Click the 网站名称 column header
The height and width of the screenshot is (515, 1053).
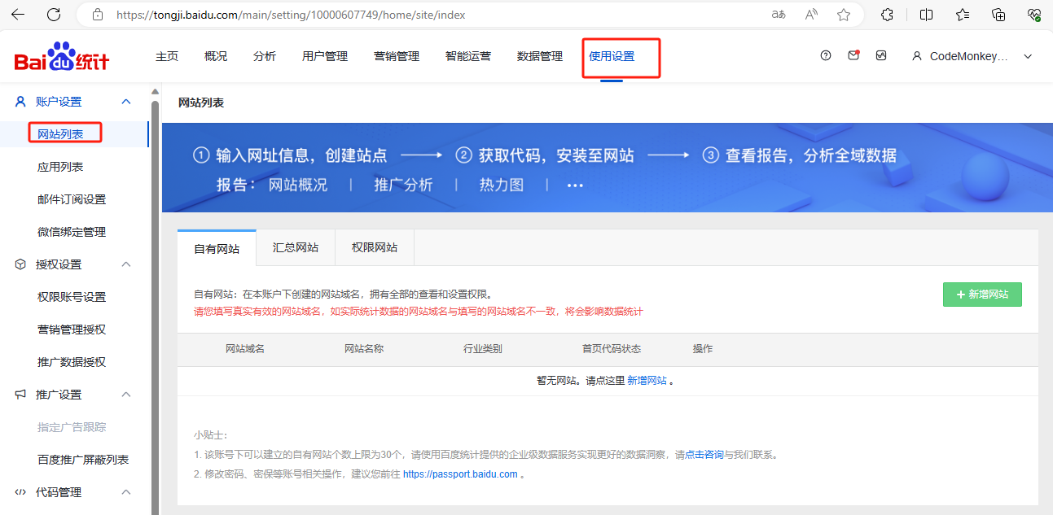(x=364, y=349)
